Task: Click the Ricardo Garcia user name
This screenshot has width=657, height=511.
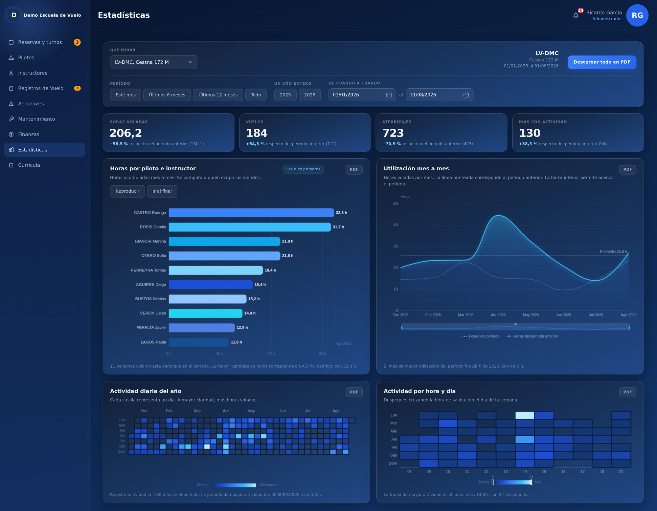Action: 604,12
